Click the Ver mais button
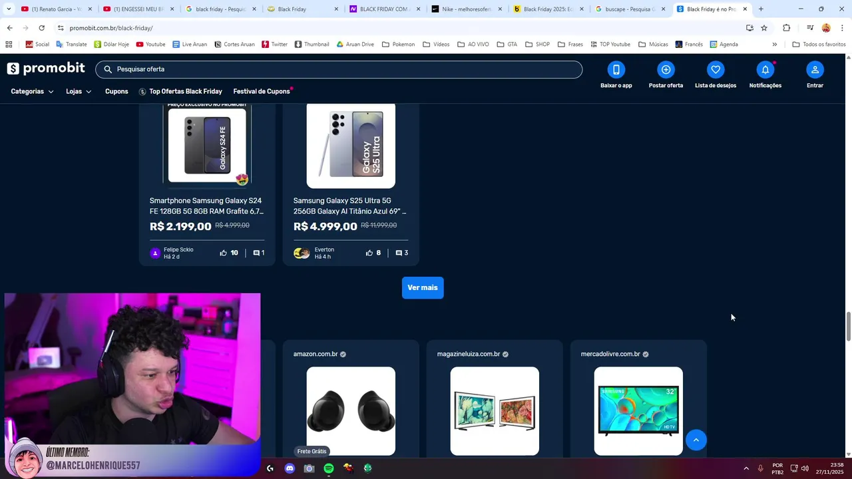 point(423,288)
